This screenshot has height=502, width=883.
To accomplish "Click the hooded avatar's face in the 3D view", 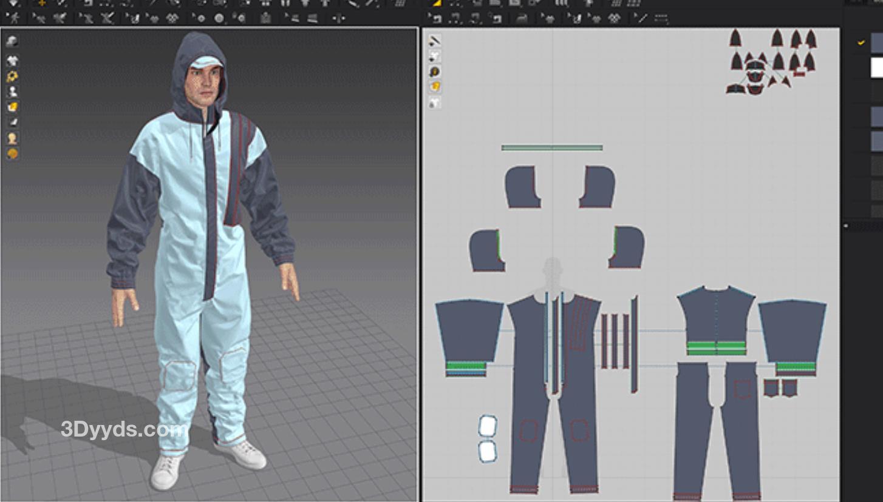I will coord(203,85).
